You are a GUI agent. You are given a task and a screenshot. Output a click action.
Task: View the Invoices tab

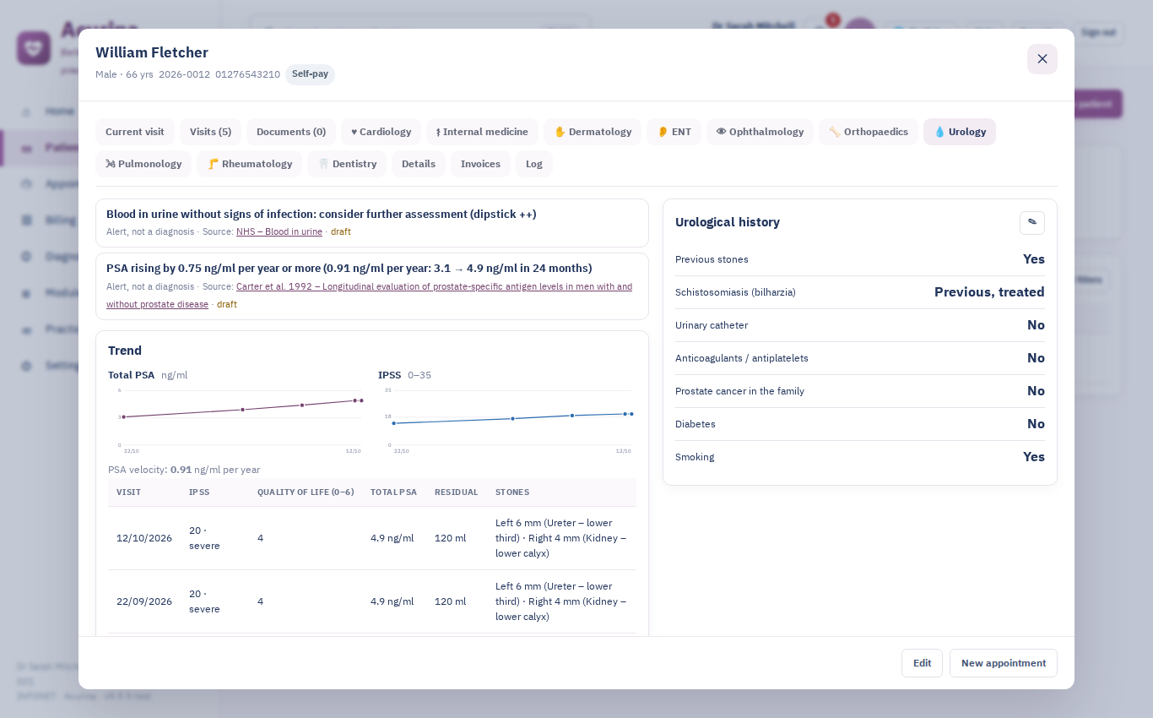click(x=480, y=164)
